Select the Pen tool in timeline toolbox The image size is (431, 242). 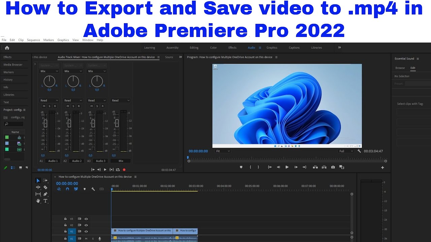coord(45,194)
